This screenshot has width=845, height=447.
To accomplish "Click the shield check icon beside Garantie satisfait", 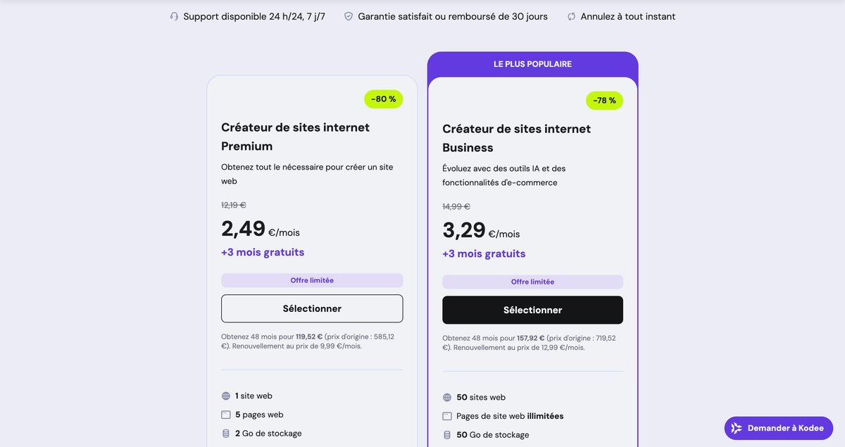I will pyautogui.click(x=347, y=15).
